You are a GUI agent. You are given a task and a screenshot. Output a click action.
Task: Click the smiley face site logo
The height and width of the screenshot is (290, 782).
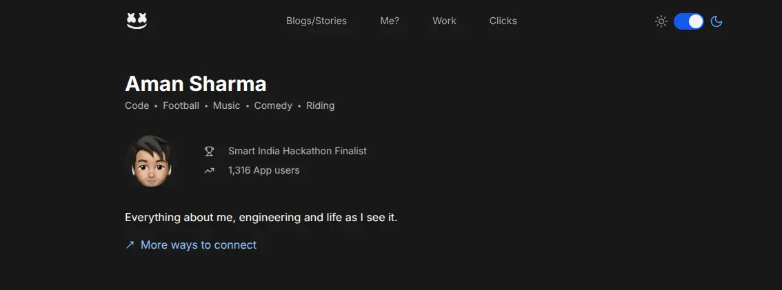137,21
